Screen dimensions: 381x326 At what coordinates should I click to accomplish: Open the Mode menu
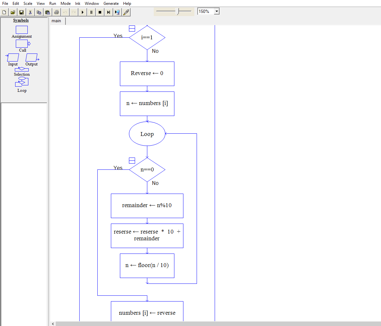[x=65, y=4]
